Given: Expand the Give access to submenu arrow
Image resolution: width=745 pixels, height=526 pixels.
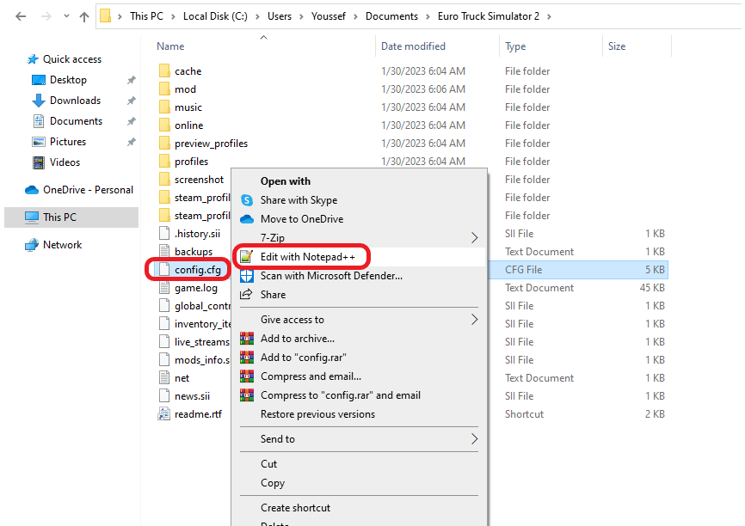Looking at the screenshot, I should [x=474, y=320].
